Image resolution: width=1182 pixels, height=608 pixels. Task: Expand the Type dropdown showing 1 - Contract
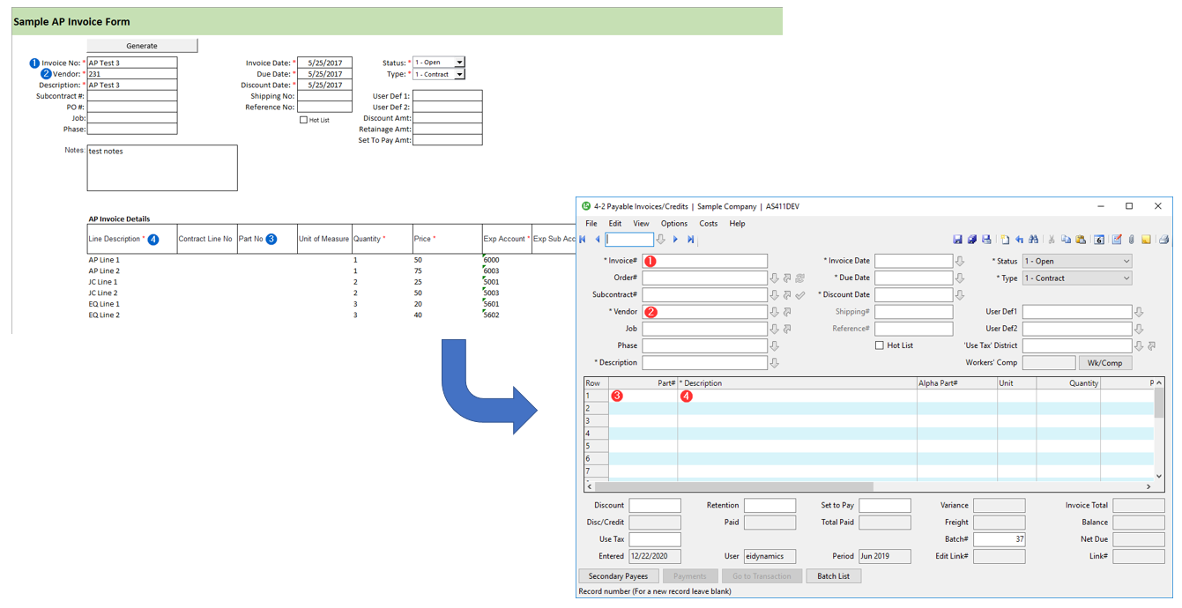pyautogui.click(x=1076, y=278)
